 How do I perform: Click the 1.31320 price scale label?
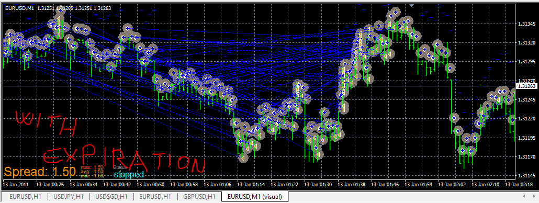click(526, 43)
